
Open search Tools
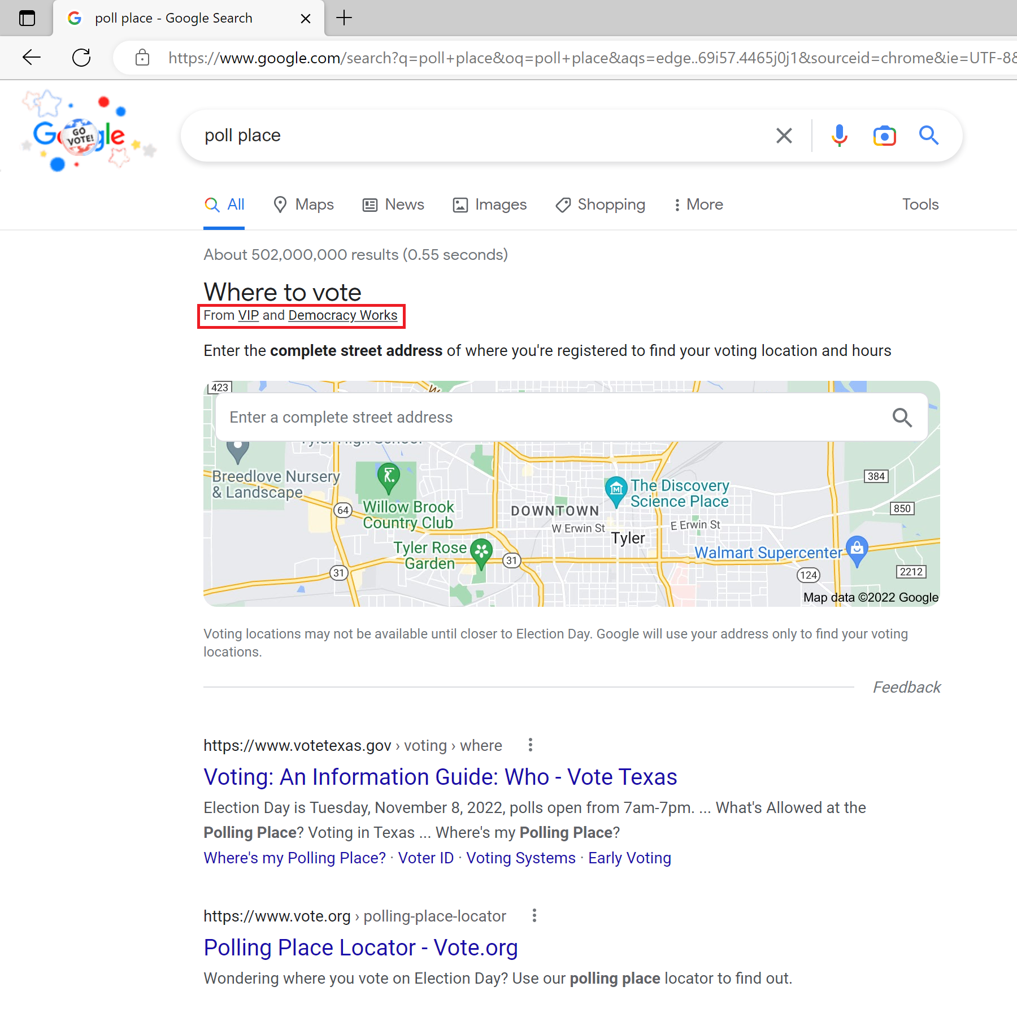(920, 205)
